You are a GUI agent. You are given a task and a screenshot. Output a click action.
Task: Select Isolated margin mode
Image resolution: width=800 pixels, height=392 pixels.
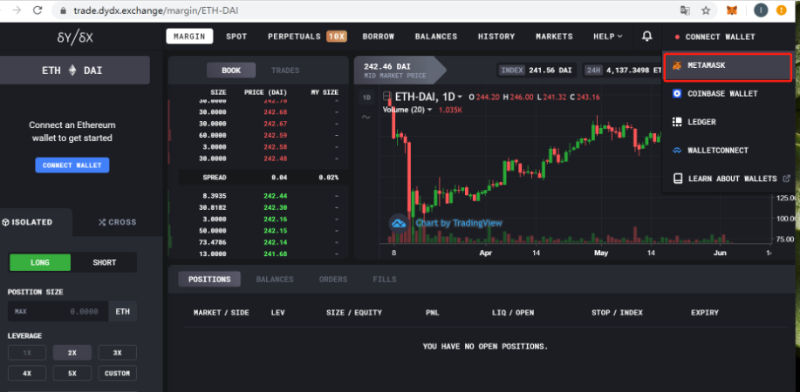pos(36,222)
